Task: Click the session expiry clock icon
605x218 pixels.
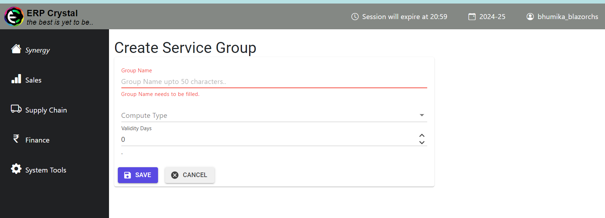Action: (355, 17)
